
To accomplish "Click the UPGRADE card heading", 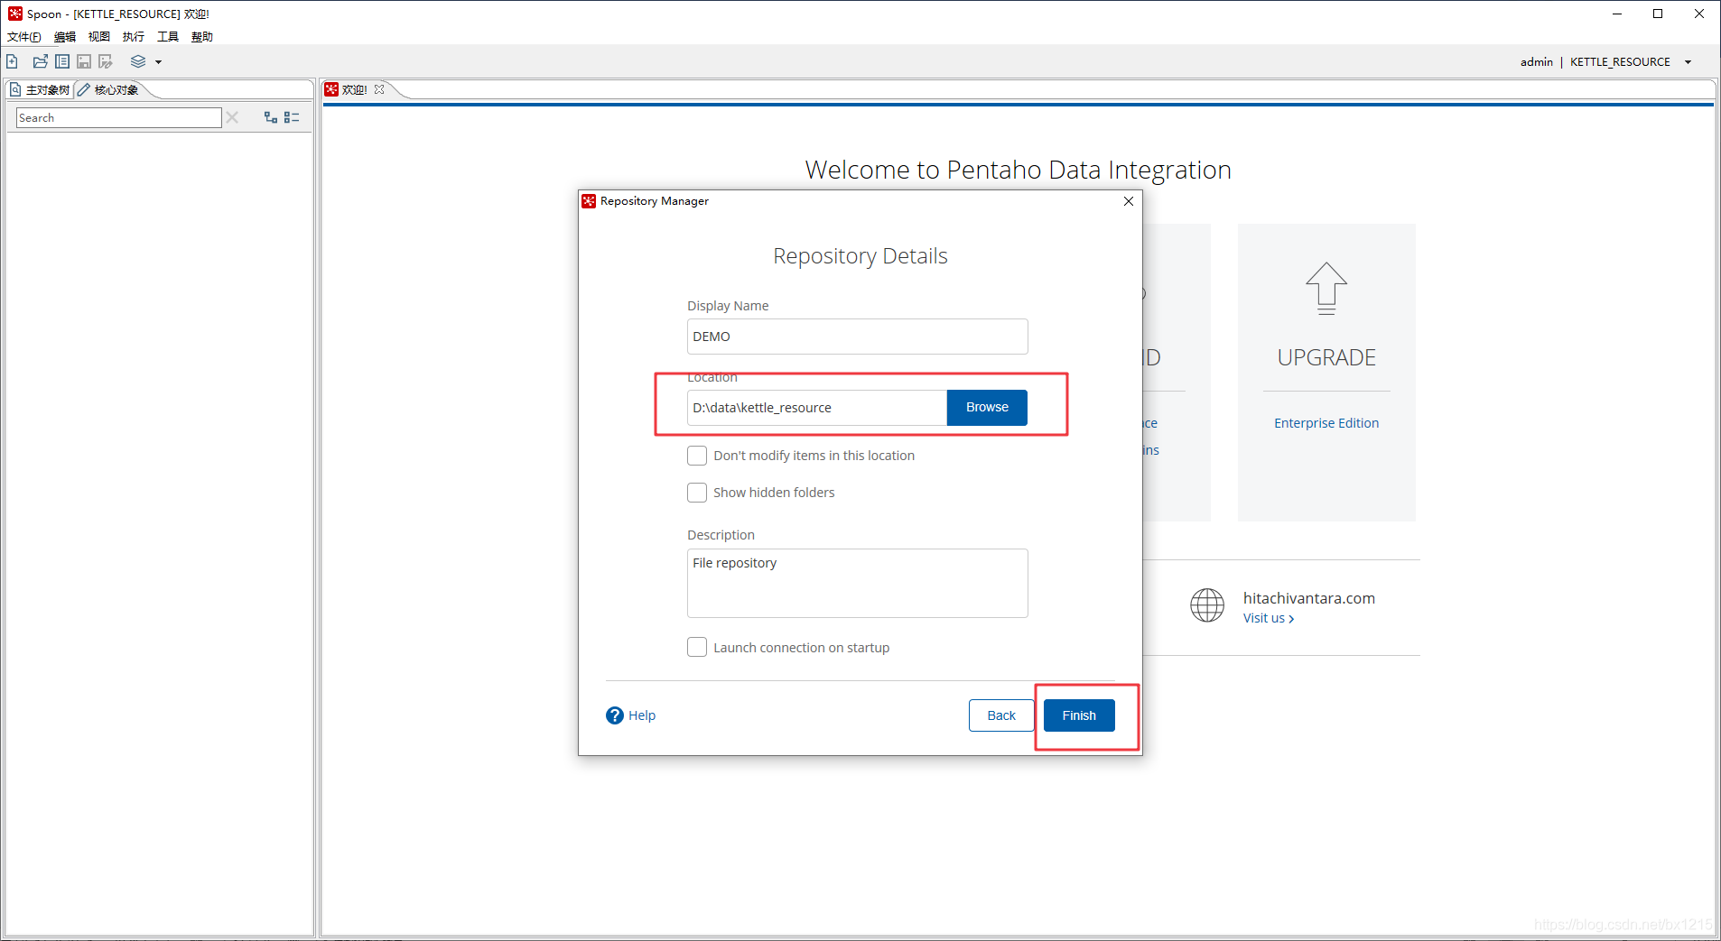I will pyautogui.click(x=1326, y=357).
